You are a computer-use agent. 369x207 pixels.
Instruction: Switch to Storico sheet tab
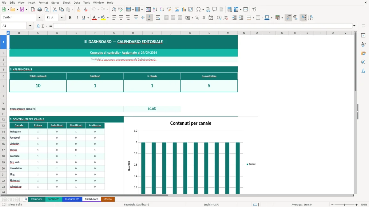click(108, 199)
